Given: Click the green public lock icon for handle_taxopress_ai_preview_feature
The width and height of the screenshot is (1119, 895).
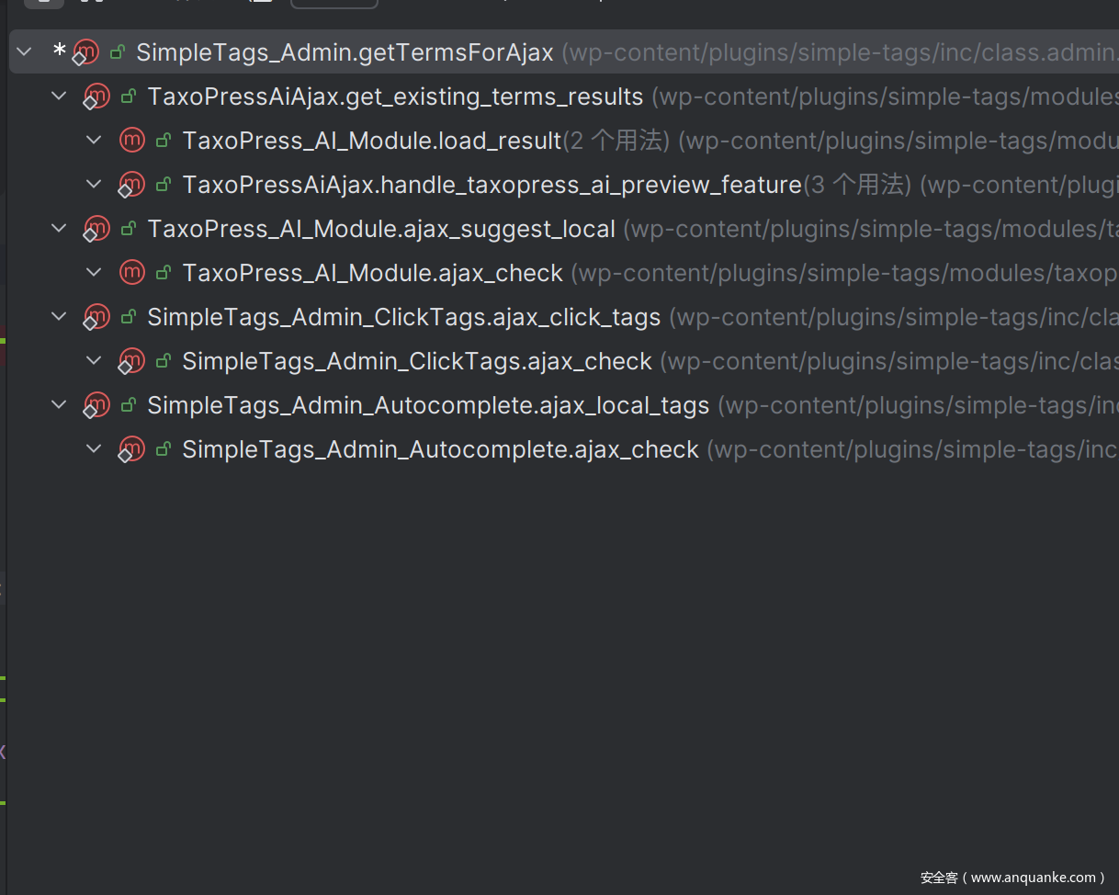Looking at the screenshot, I should click(164, 185).
